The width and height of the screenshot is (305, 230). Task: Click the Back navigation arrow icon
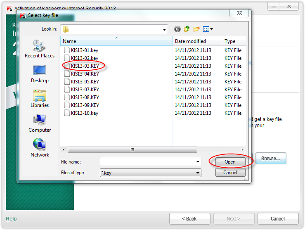click(177, 29)
